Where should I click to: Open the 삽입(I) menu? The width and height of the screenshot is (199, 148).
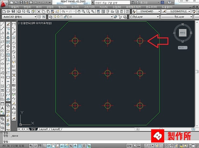coord(50,7)
